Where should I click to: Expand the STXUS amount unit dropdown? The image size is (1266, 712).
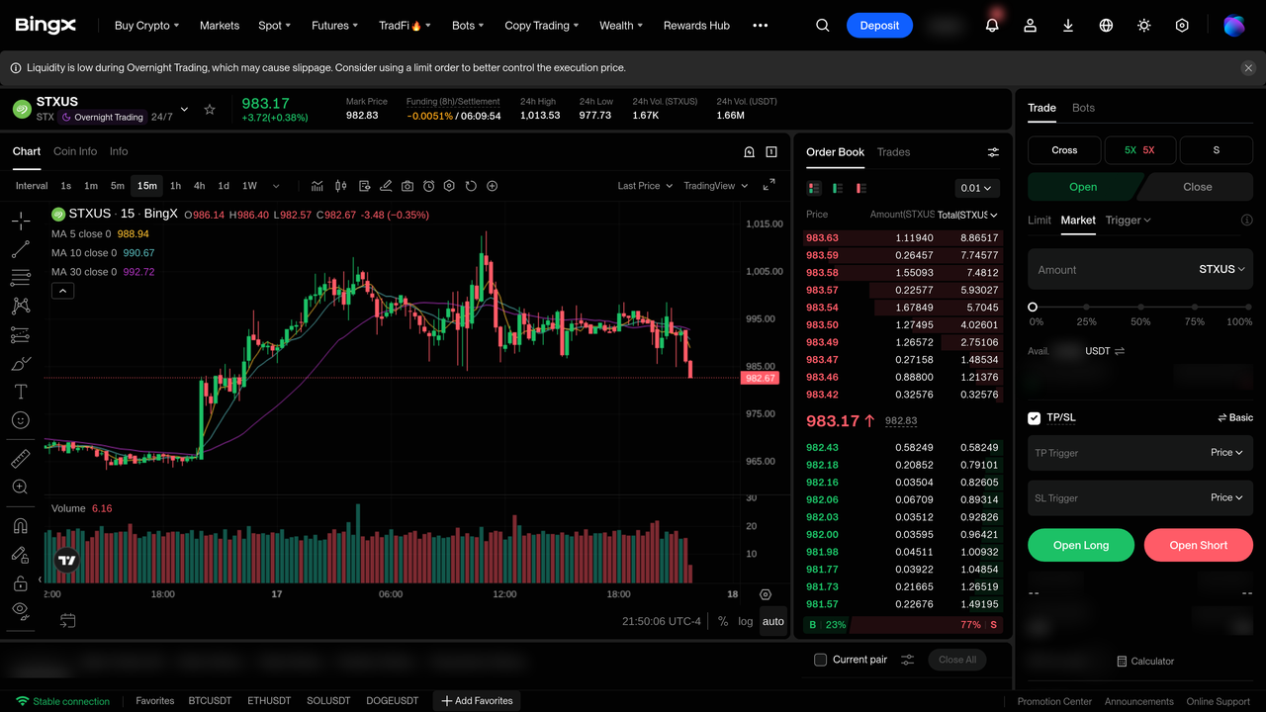click(1221, 269)
